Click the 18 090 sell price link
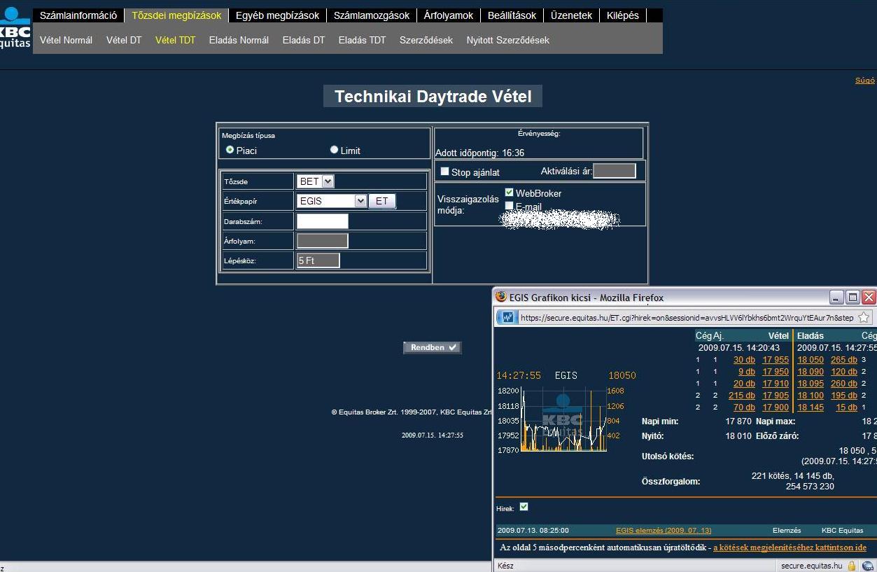This screenshot has height=572, width=877. click(811, 372)
